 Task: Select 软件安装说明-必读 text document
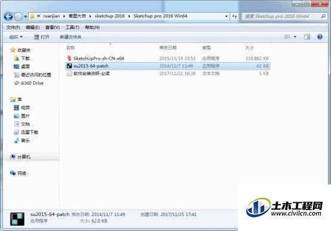[91, 73]
